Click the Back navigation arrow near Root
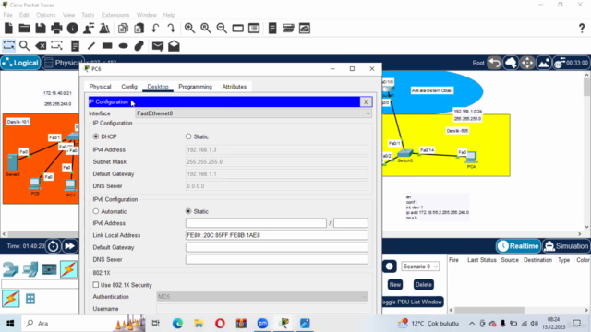 [x=494, y=63]
